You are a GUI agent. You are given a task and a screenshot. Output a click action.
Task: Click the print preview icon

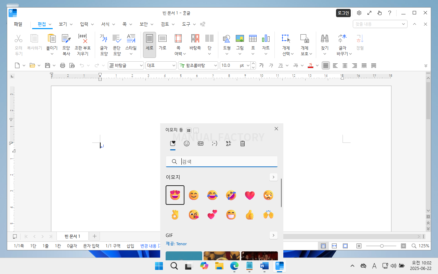point(72,65)
